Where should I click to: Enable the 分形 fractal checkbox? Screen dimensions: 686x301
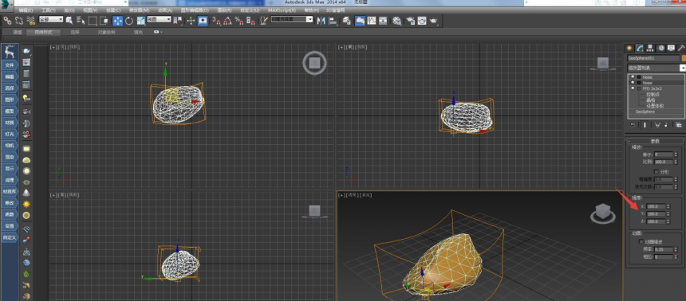pos(656,171)
